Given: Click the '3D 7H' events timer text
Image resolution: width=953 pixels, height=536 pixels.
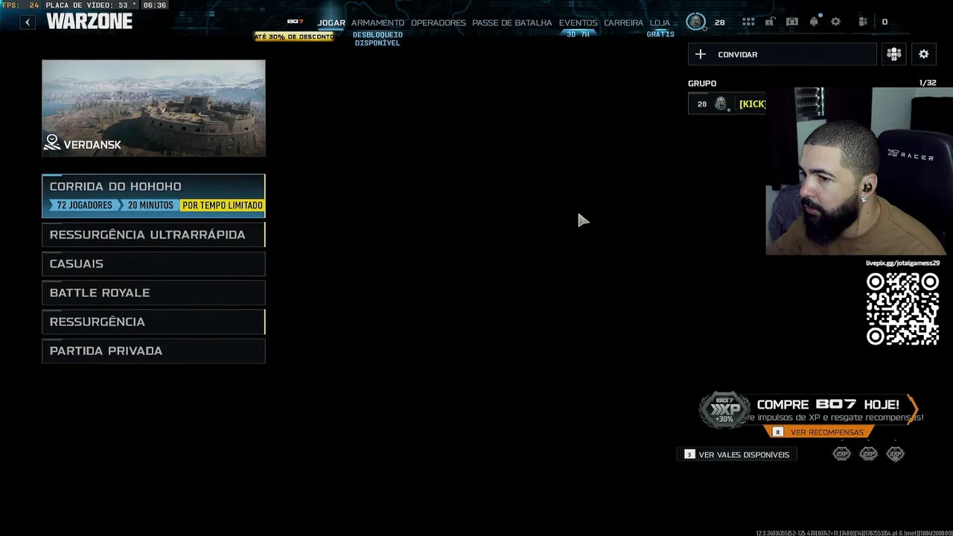Looking at the screenshot, I should pyautogui.click(x=578, y=34).
